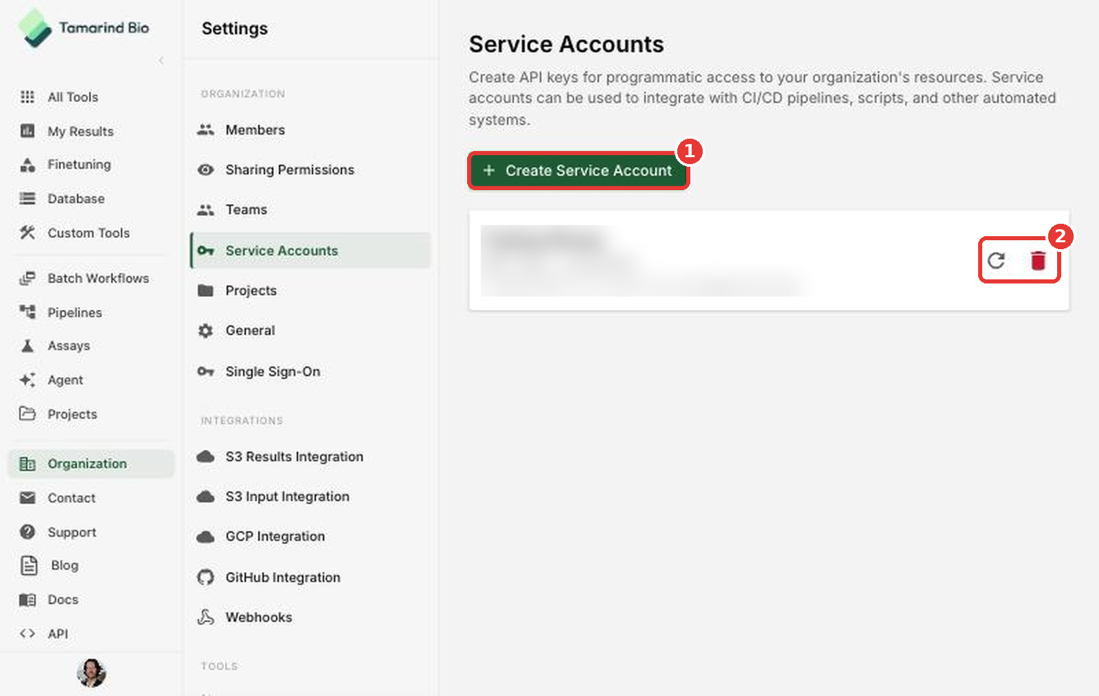Image resolution: width=1099 pixels, height=696 pixels.
Task: Click the GitHub Integration icon
Action: [205, 577]
